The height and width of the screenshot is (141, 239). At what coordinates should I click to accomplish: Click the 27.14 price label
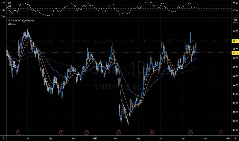[x=235, y=53]
